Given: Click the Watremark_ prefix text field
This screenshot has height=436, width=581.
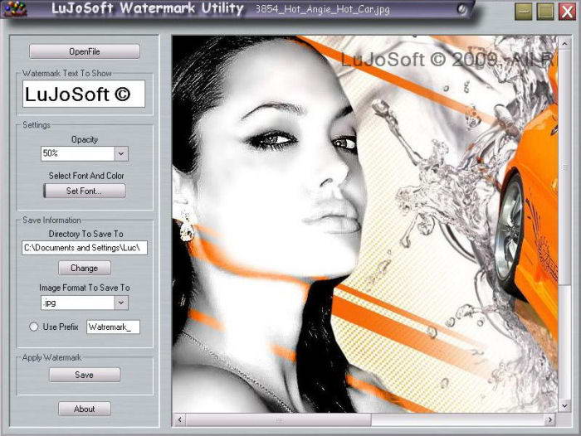Looking at the screenshot, I should 114,327.
